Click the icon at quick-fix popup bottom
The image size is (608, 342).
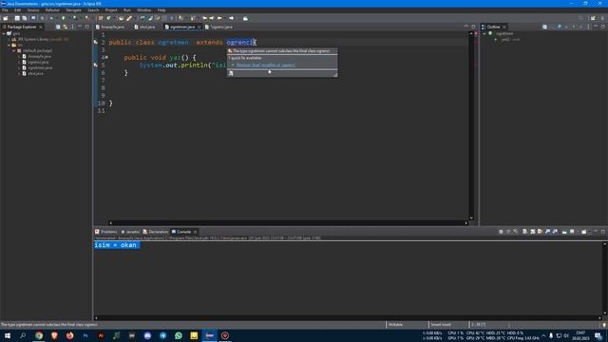231,73
